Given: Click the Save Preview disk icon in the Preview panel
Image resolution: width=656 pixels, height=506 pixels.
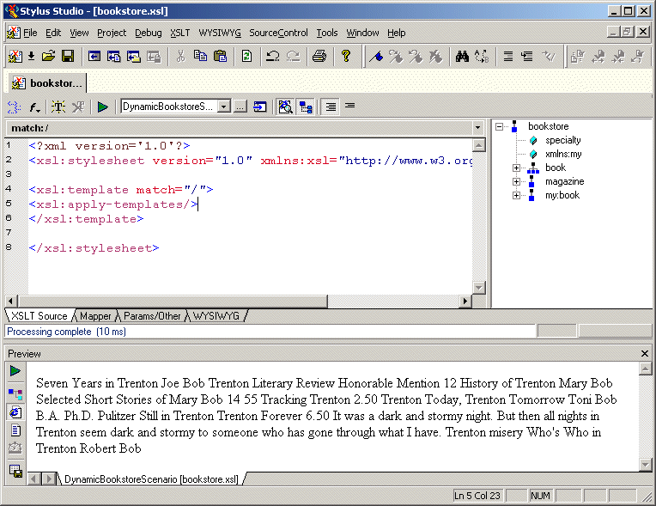Looking at the screenshot, I should (x=15, y=470).
